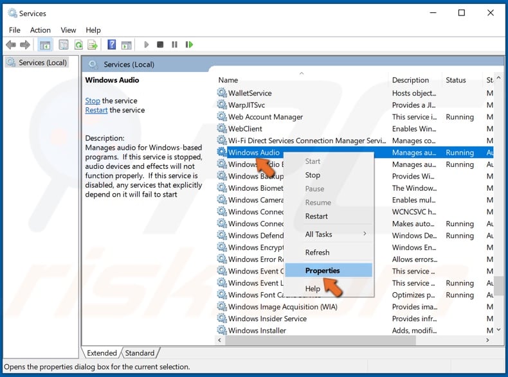Open the File menu

15,30
